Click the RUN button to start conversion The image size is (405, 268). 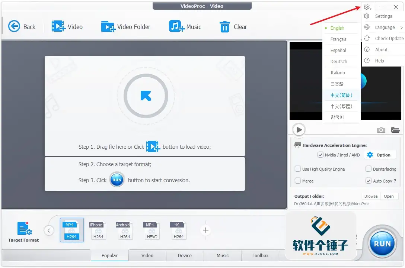[x=382, y=243]
